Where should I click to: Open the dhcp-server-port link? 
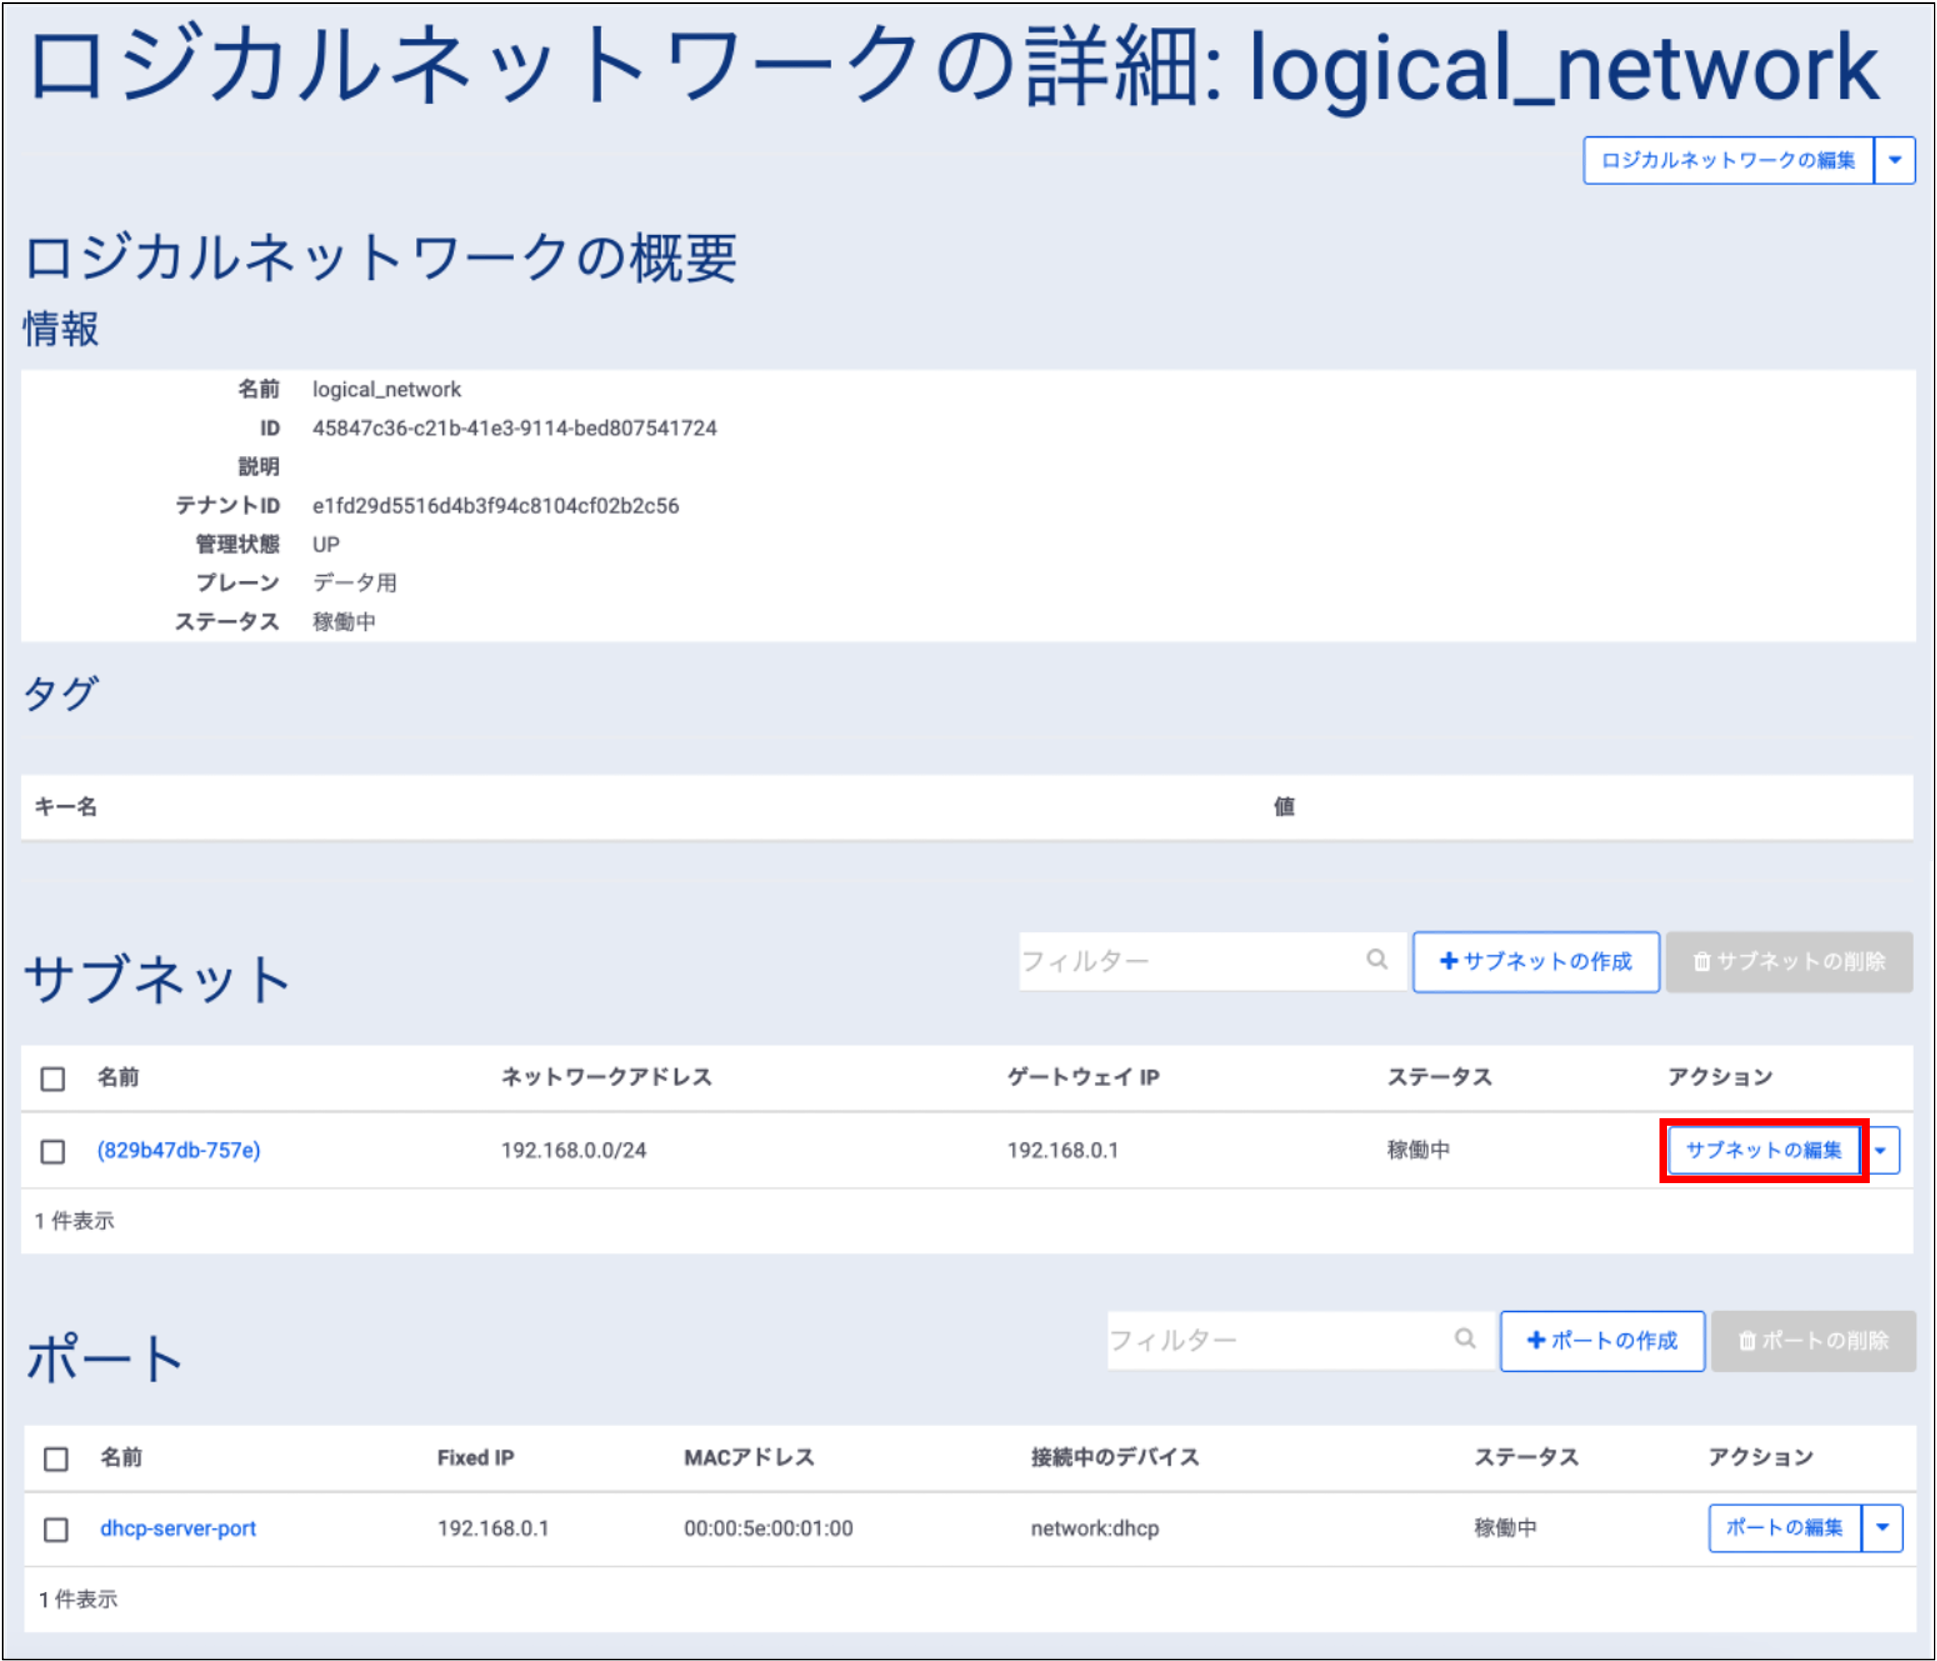[177, 1528]
